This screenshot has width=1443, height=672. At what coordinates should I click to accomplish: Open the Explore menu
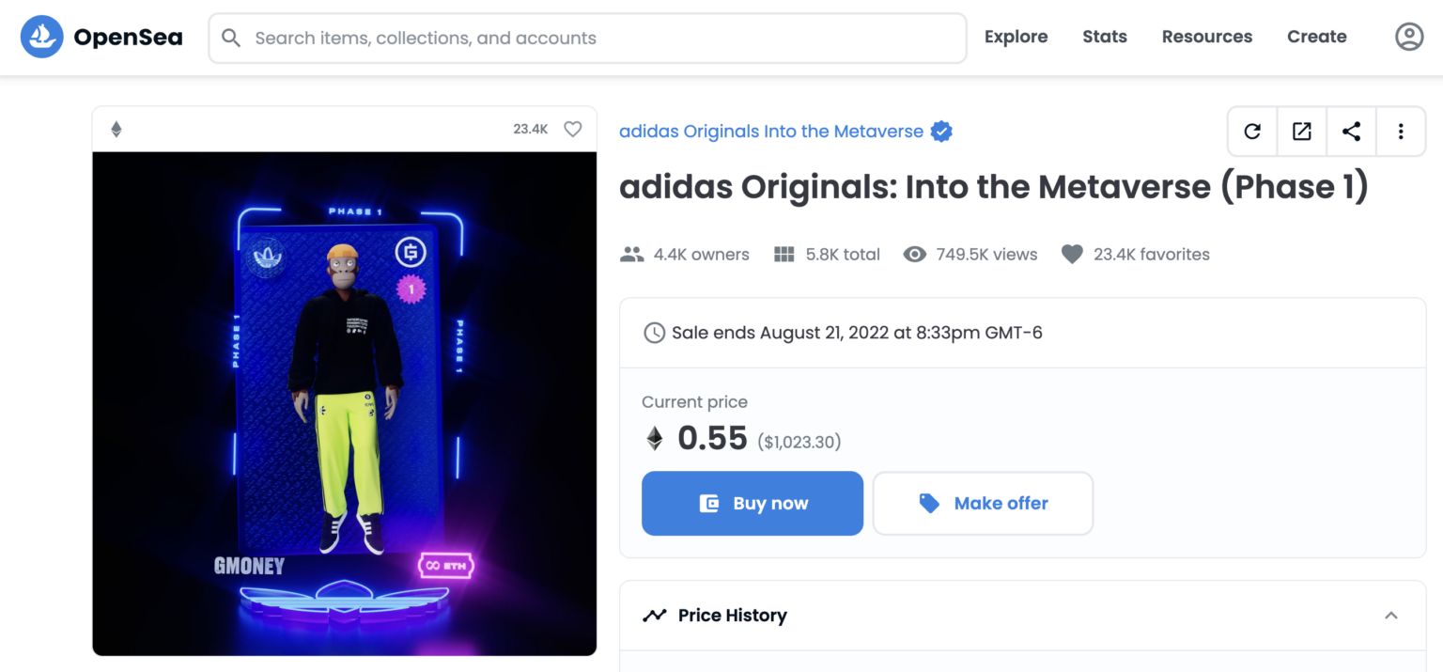pyautogui.click(x=1016, y=37)
